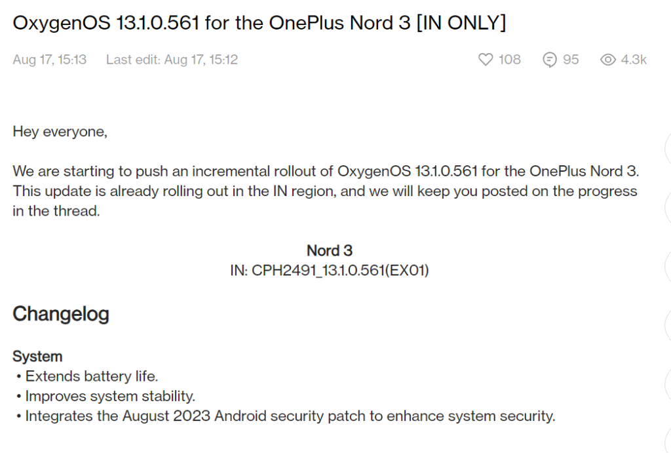Image resolution: width=671 pixels, height=453 pixels.
Task: Click the Last edit timestamp label
Action: pyautogui.click(x=171, y=59)
